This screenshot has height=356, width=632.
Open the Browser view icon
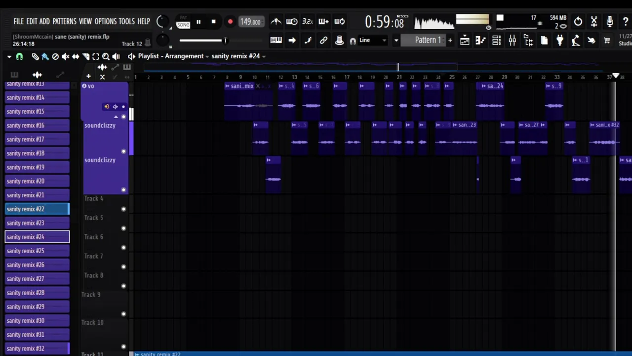pos(528,41)
